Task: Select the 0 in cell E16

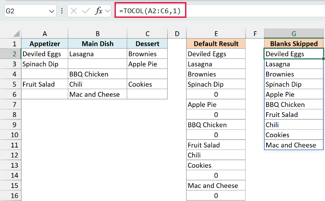Action: click(216, 196)
